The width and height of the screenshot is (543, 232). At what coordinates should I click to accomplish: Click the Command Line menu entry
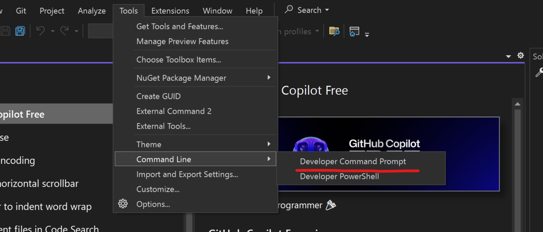click(x=195, y=159)
